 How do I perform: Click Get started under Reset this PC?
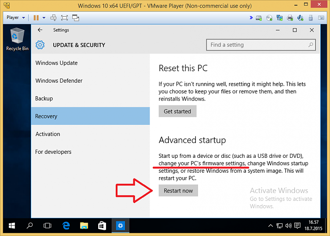[177, 111]
